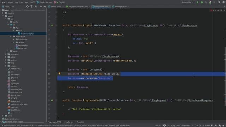The image size is (226, 127).
Task: Click the implements gutter icon beside PingSecretUrl function
Action: [52, 100]
